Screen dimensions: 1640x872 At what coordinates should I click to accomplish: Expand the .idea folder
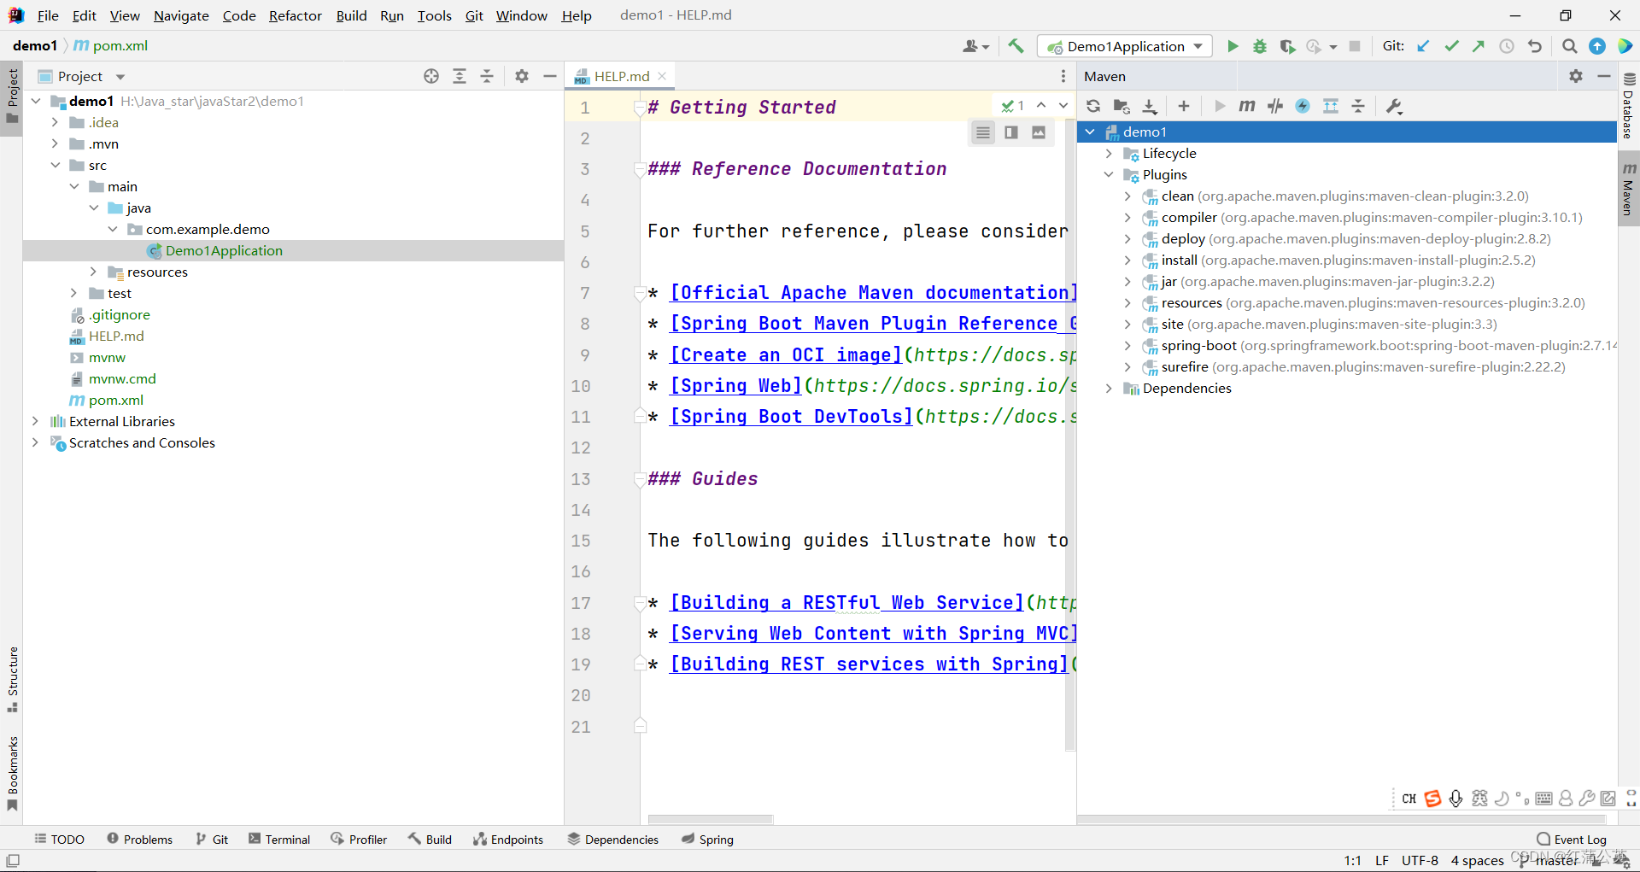tap(55, 122)
